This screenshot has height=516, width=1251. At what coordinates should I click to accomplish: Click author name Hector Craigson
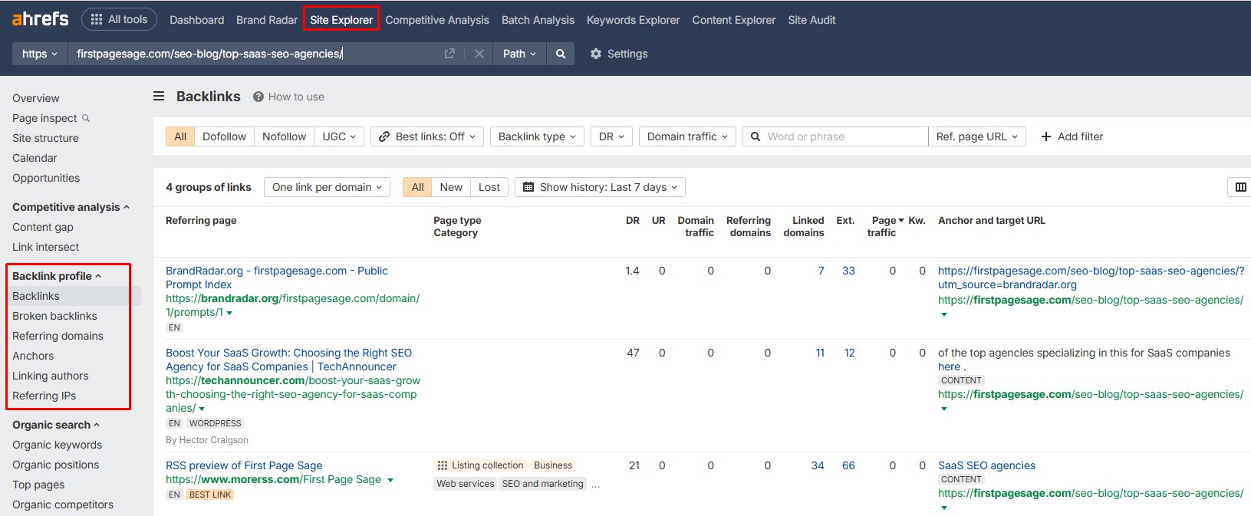coord(215,440)
